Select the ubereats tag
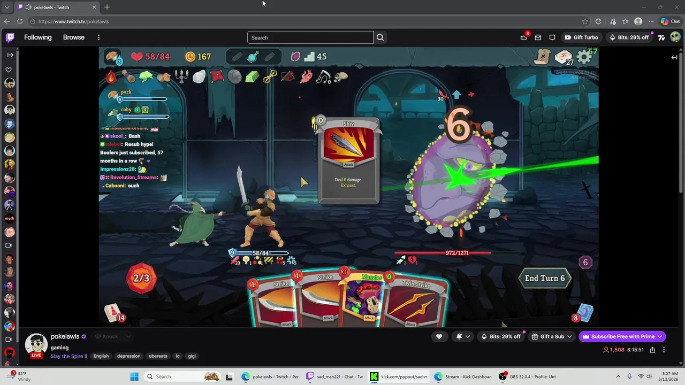The height and width of the screenshot is (385, 685). point(158,356)
